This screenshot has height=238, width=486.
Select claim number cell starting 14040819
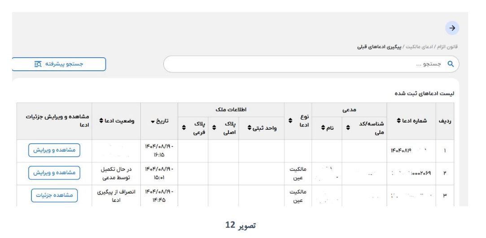411,151
